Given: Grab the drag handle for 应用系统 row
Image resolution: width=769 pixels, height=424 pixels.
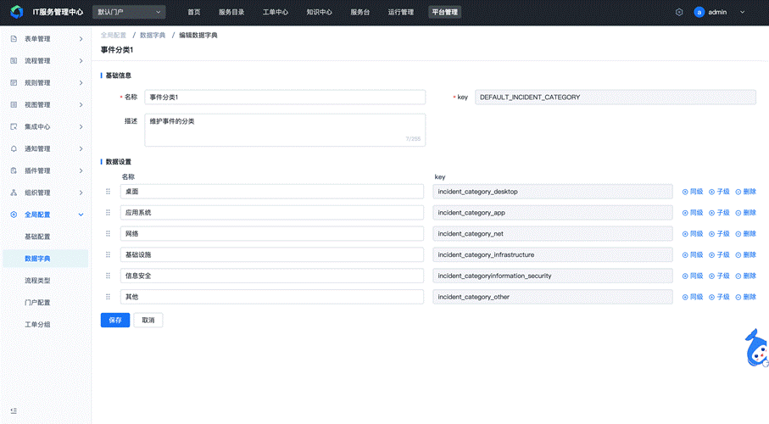Looking at the screenshot, I should pos(108,213).
